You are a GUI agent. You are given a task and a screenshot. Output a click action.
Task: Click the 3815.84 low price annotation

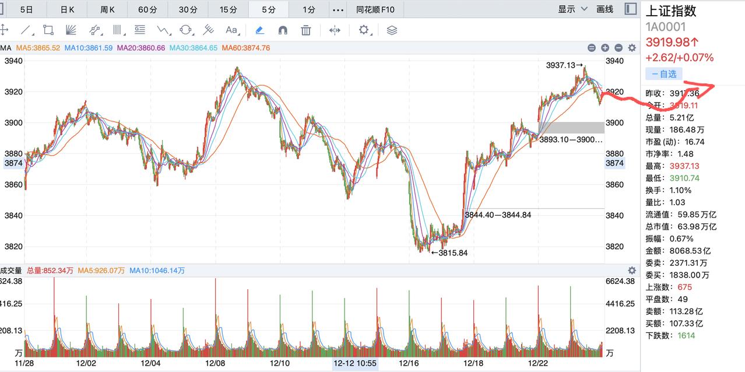coord(448,253)
